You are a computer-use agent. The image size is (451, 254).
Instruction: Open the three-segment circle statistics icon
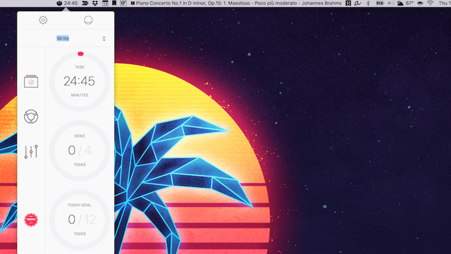(x=31, y=117)
